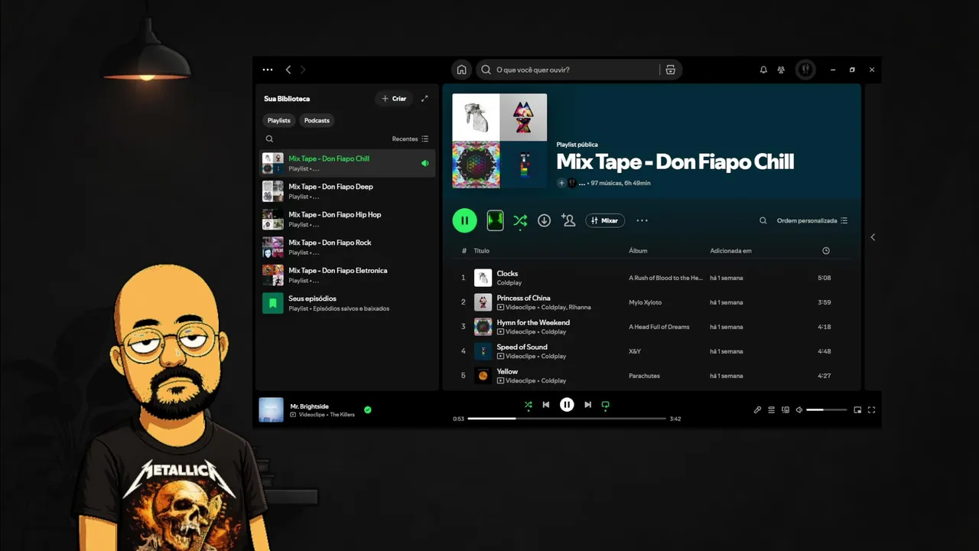979x551 pixels.
Task: Open Mix Tape - Don Fiapo Hip Hop playlist
Action: click(348, 220)
